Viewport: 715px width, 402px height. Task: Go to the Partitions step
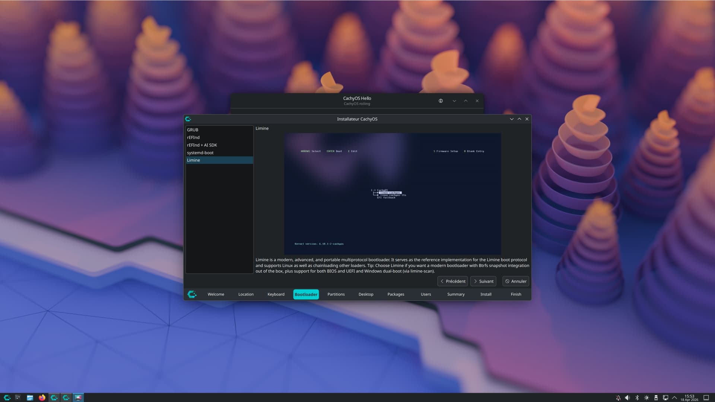pos(336,294)
